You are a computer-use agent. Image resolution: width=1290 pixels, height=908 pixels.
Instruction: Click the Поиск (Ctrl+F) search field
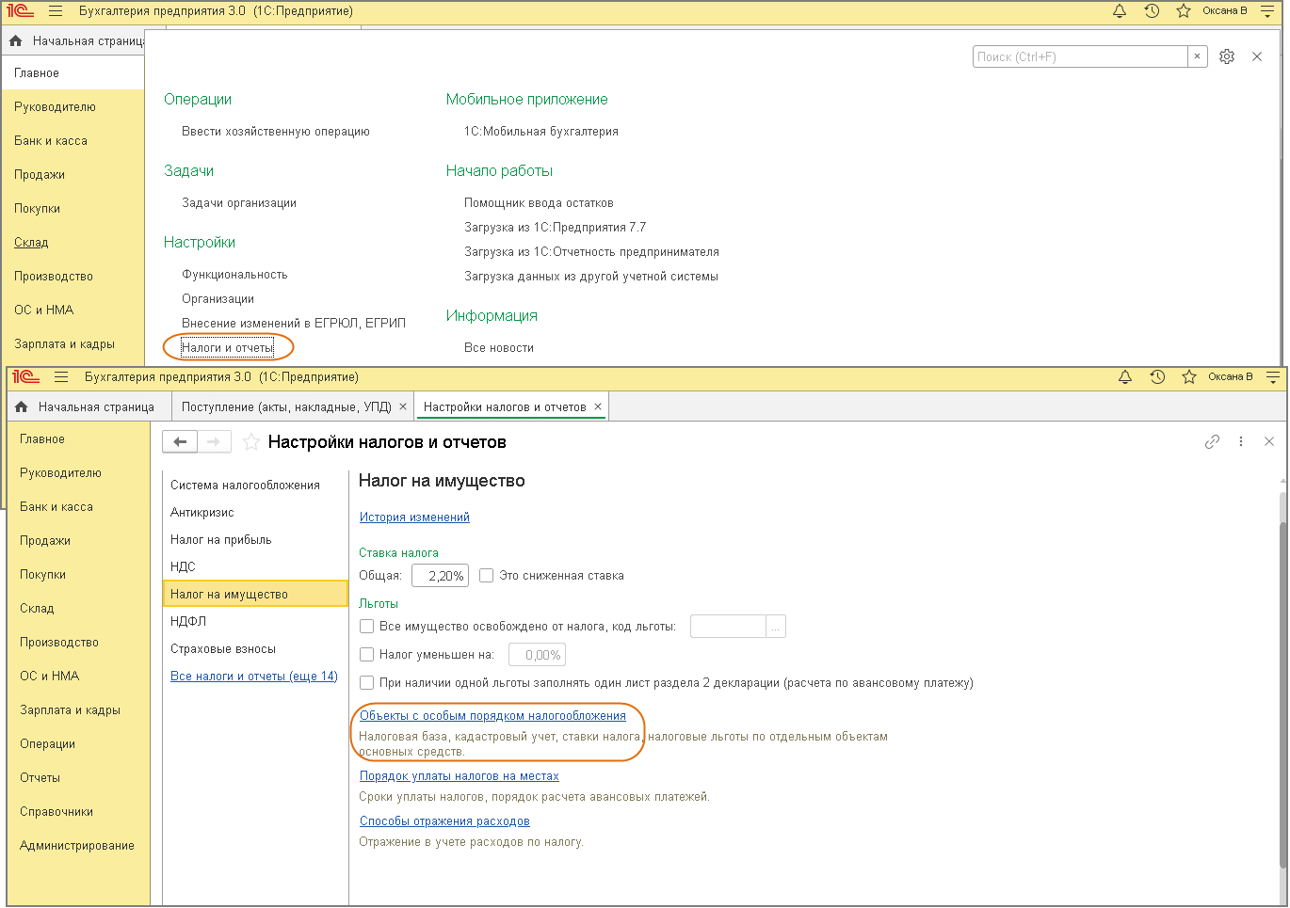[x=1080, y=56]
